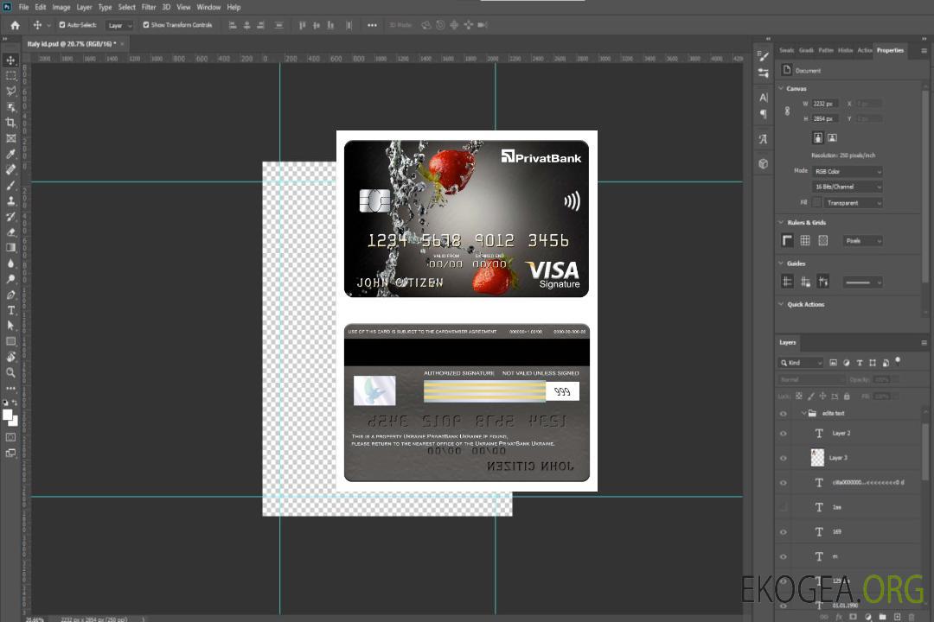Set canvas to landscape orientation
This screenshot has width=934, height=622.
point(832,137)
